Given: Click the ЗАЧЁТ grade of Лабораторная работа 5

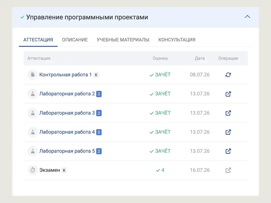Looking at the screenshot, I should [160, 151].
